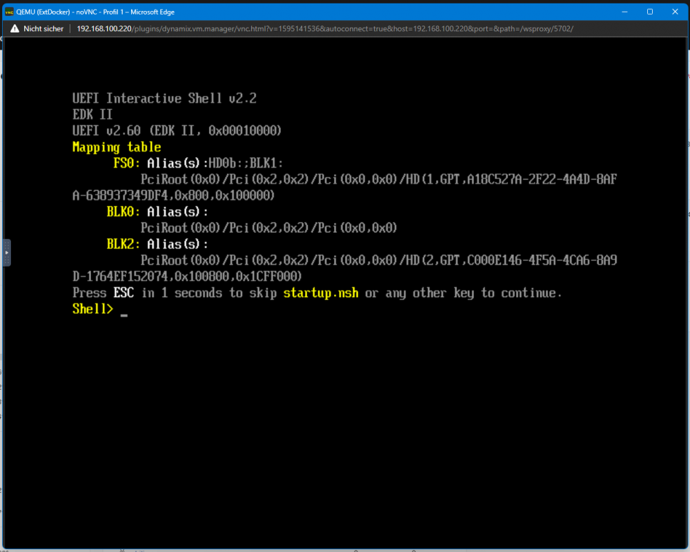Screen dimensions: 690x552
Task: Click the 'BLK2:' mapping label
Action: click(124, 244)
